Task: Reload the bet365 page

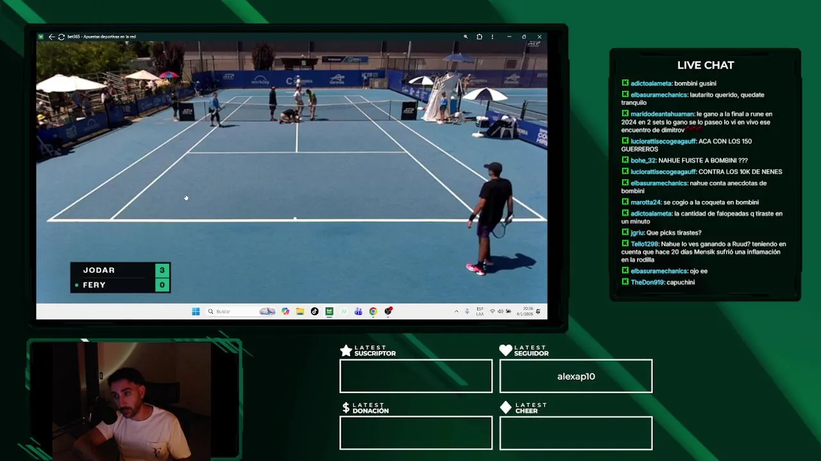Action: (61, 36)
